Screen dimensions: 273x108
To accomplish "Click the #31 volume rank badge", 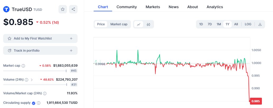I will 74,85.
